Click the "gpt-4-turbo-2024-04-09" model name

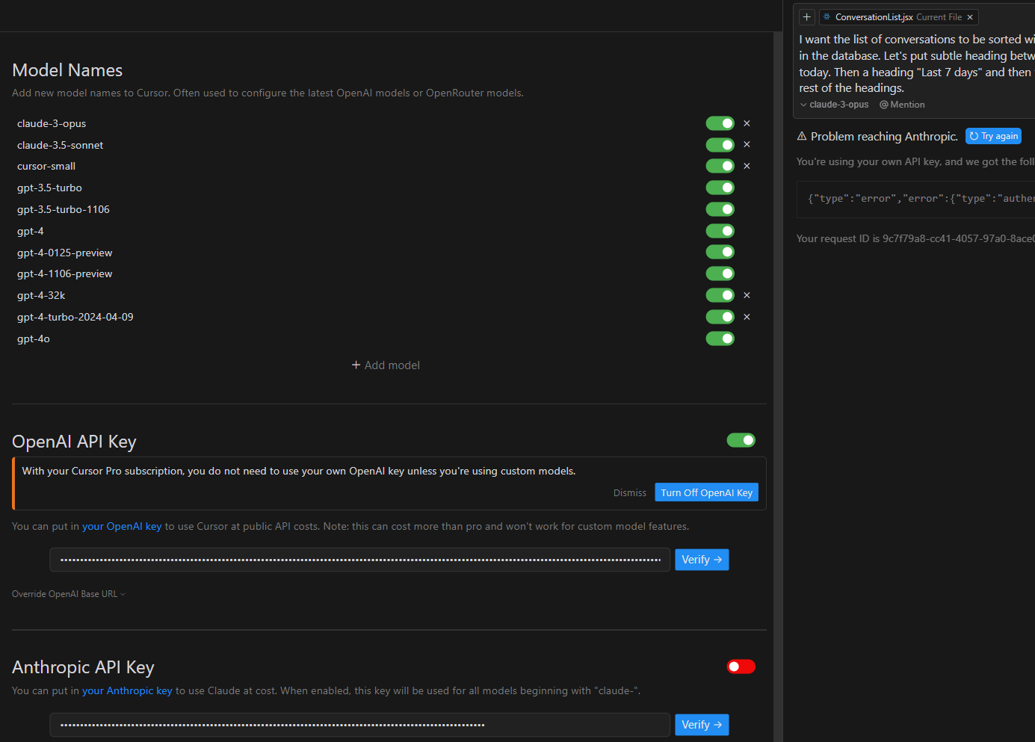(x=75, y=317)
